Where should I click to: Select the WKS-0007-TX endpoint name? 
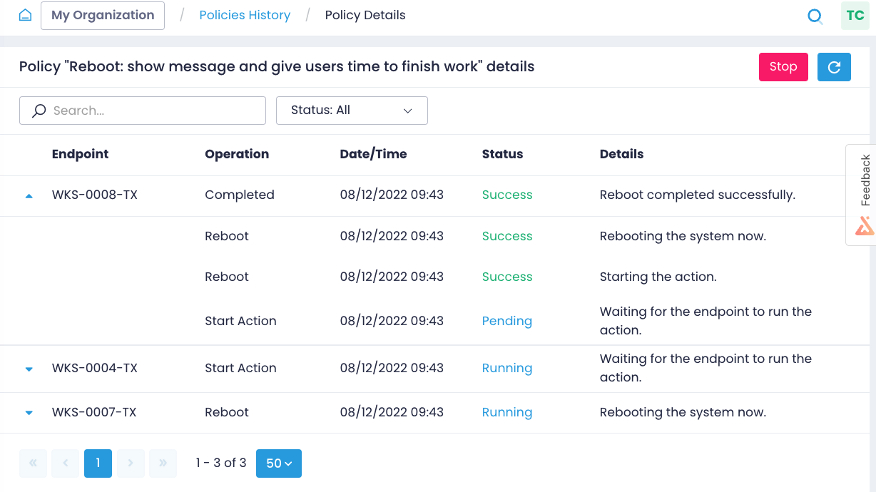coord(95,412)
